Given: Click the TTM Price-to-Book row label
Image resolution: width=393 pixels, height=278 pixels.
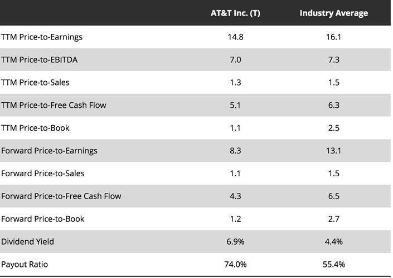Looking at the screenshot, I should tap(35, 128).
